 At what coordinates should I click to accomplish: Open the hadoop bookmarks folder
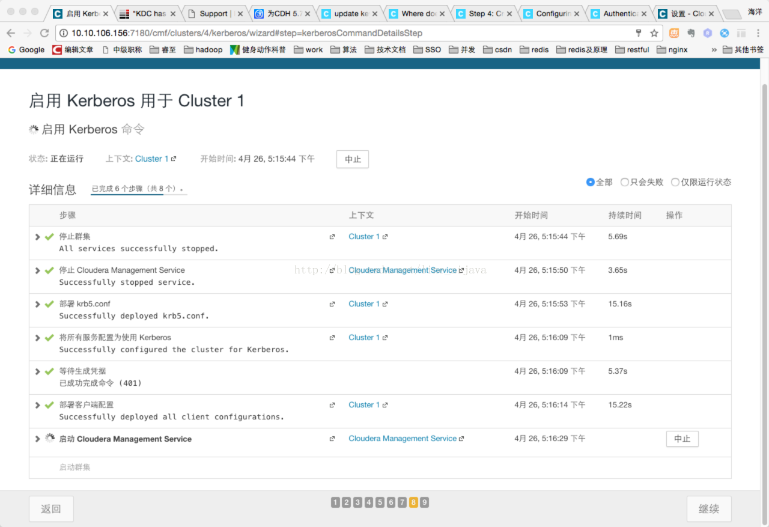tap(203, 50)
